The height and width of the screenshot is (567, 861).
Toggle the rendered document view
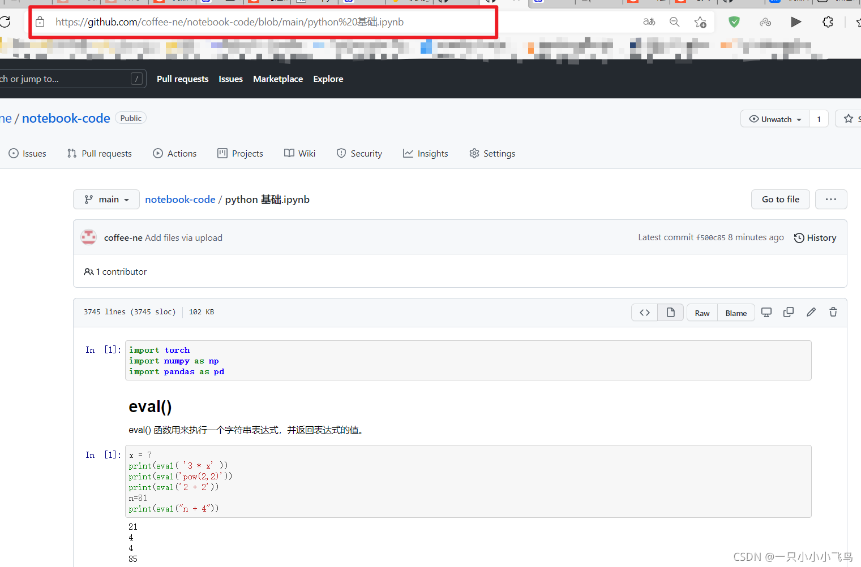click(670, 312)
